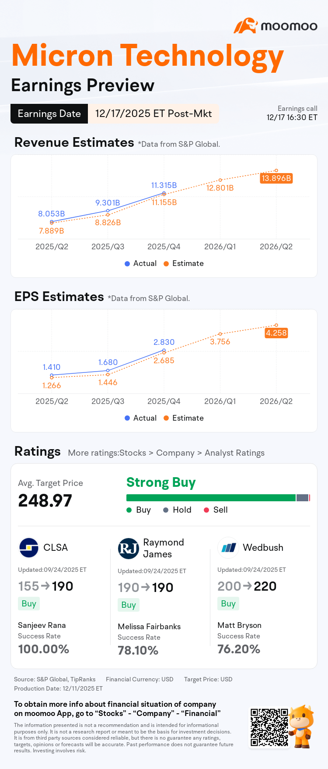Screen dimensions: 328x769
Task: Click the 4.258 EPS estimate label
Action: tap(276, 333)
